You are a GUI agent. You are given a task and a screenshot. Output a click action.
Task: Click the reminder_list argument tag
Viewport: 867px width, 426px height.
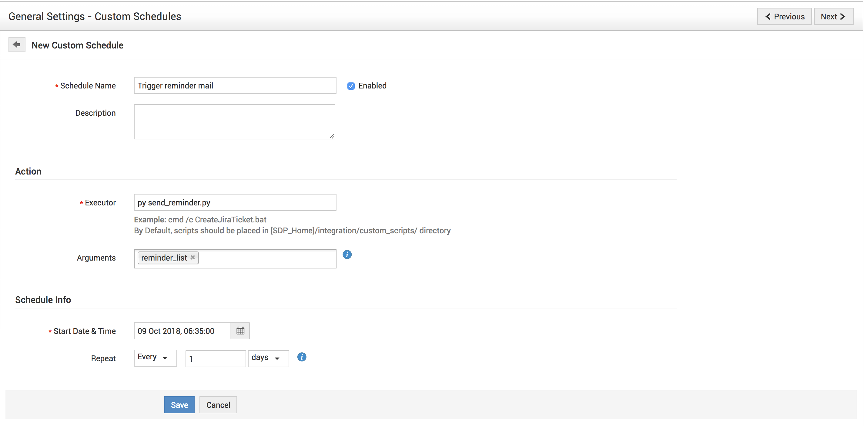tap(164, 258)
